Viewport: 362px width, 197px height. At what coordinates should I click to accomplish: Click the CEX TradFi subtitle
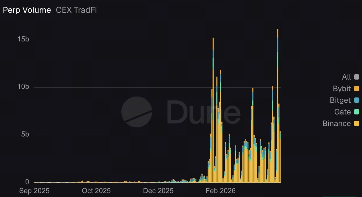click(x=76, y=10)
